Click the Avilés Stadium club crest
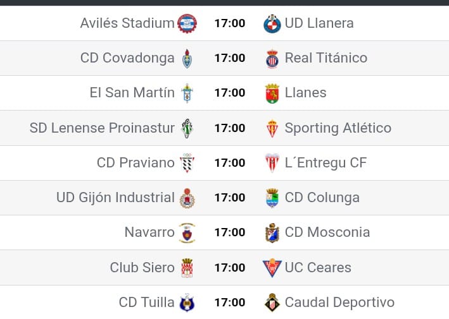The image size is (449, 319). tap(187, 23)
